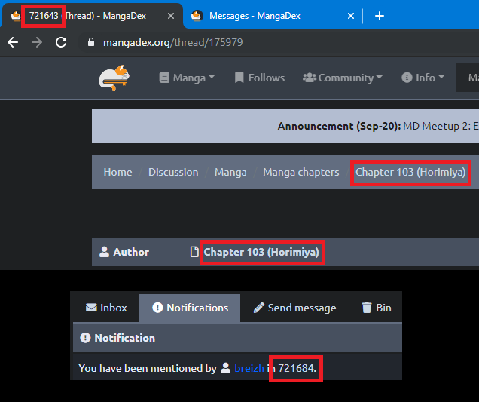
Task: Open Discussion breadcrumb link
Action: tap(173, 172)
